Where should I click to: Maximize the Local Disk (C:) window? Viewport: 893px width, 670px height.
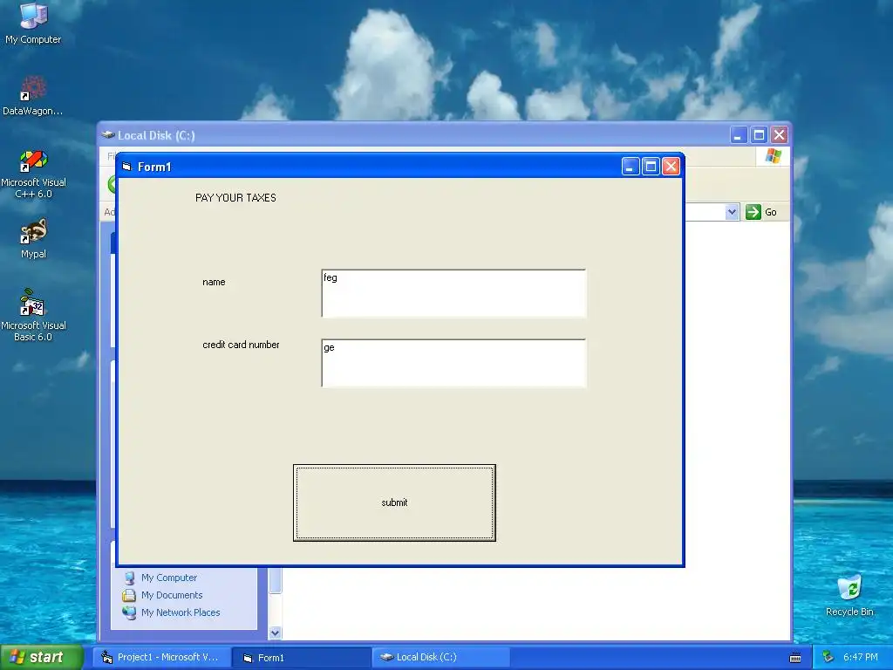point(759,135)
